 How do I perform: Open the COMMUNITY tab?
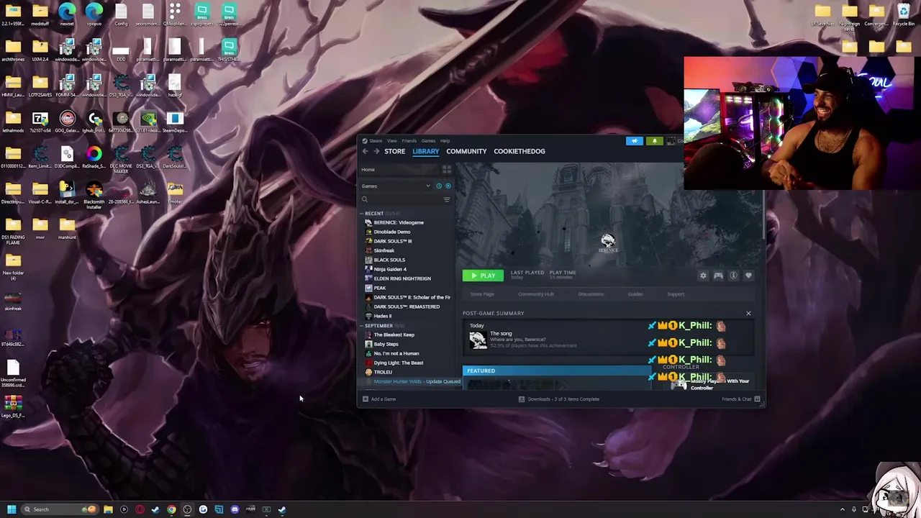pos(466,151)
